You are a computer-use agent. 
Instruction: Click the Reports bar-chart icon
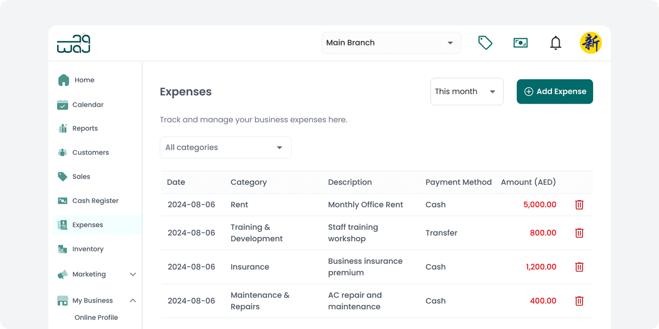pos(62,128)
